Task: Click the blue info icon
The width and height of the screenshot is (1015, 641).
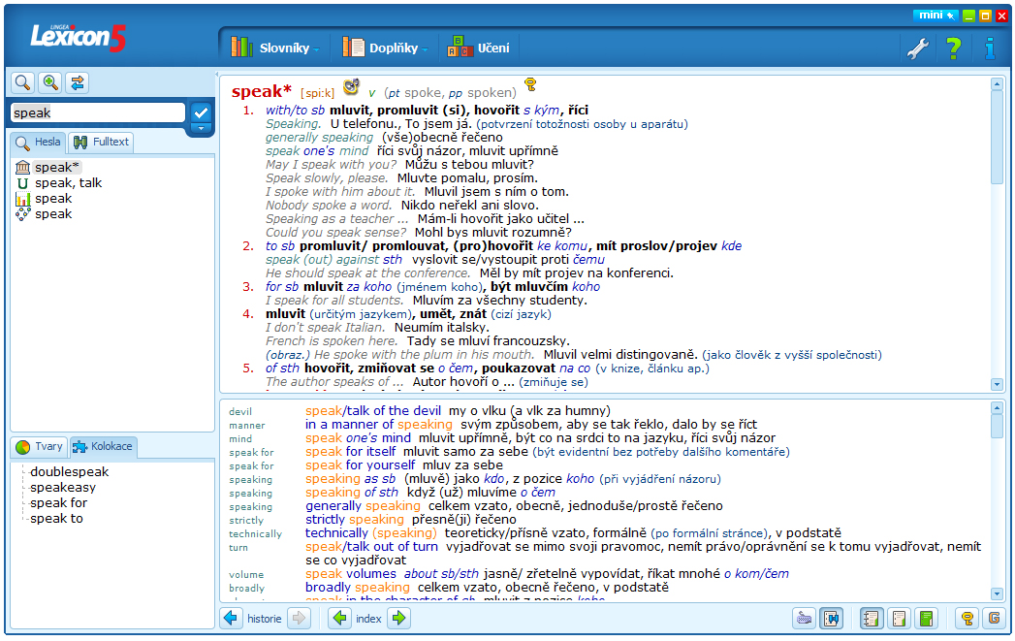Action: 989,48
